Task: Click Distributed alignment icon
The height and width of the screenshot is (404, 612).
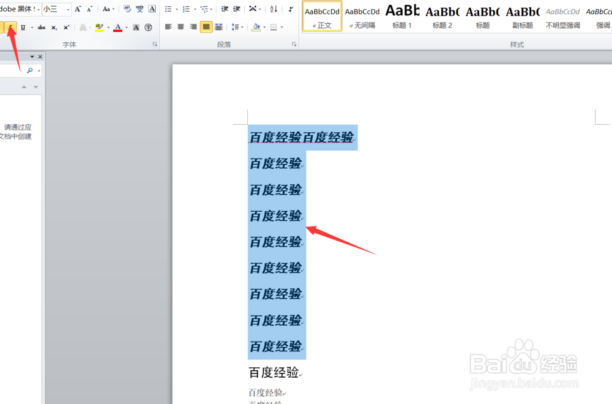Action: (x=218, y=27)
